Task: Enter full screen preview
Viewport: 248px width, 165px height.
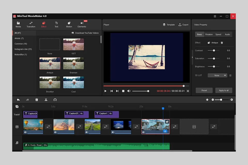Action: click(188, 91)
